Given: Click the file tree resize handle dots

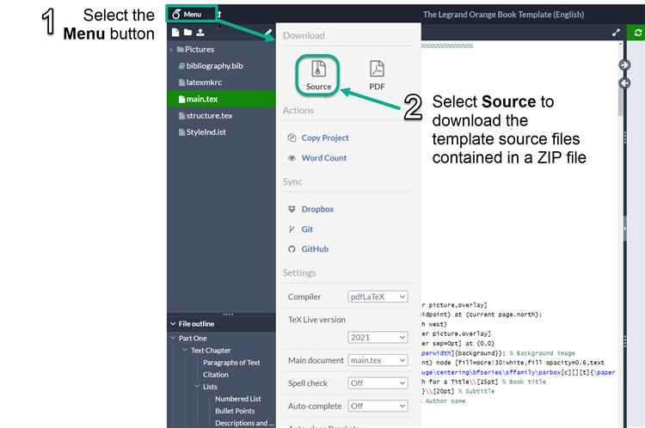Looking at the screenshot, I should (228, 314).
